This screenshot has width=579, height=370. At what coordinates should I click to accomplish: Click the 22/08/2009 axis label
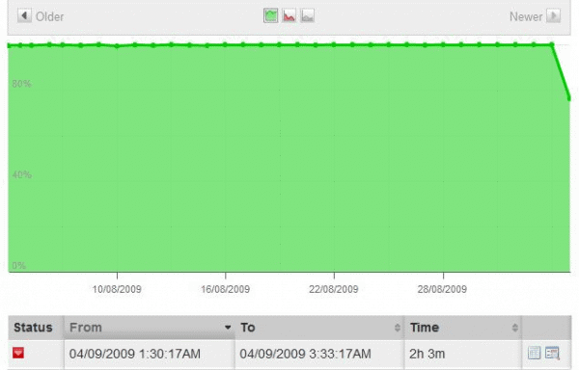(x=334, y=289)
